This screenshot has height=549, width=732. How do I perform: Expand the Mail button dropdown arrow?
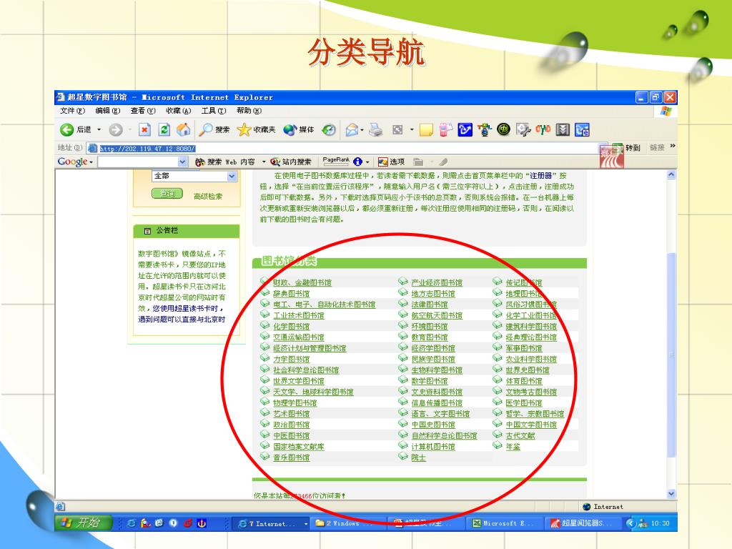click(362, 130)
